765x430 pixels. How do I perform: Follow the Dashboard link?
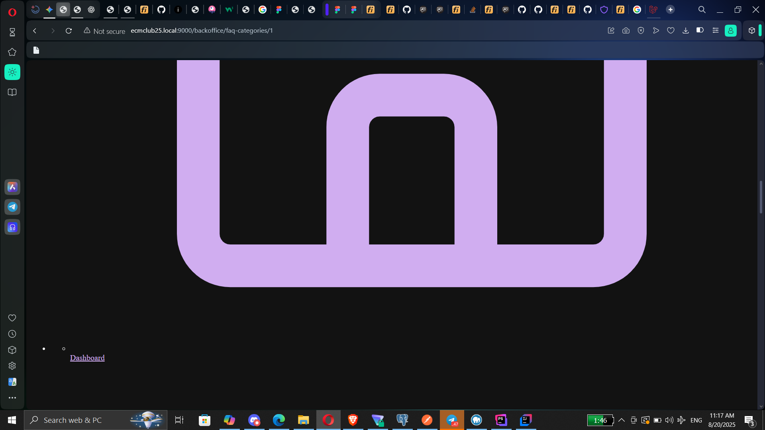tap(87, 358)
